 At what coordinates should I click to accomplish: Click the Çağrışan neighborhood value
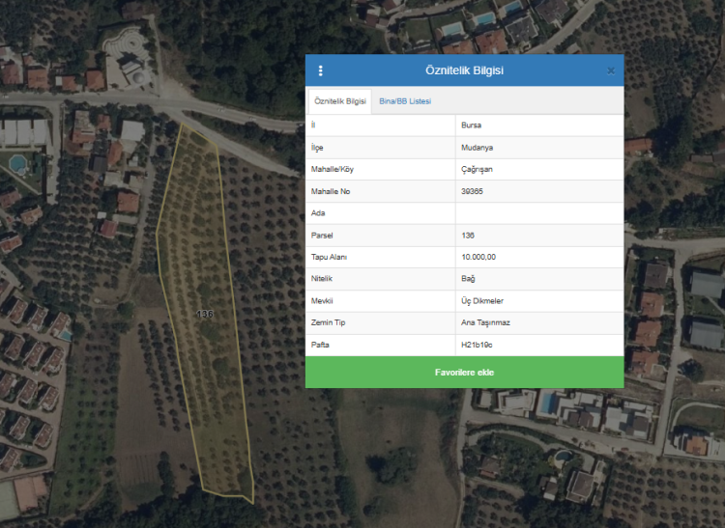pos(478,170)
